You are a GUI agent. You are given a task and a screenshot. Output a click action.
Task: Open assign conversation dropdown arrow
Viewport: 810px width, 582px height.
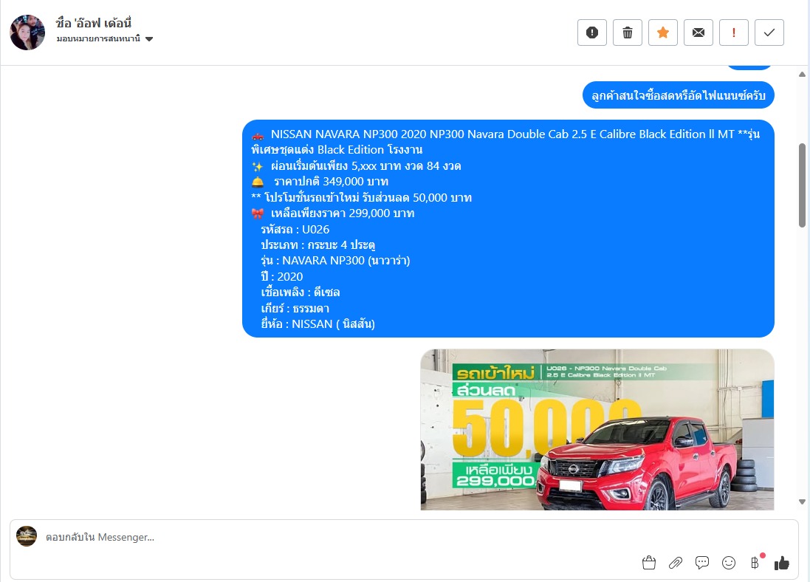click(x=149, y=39)
